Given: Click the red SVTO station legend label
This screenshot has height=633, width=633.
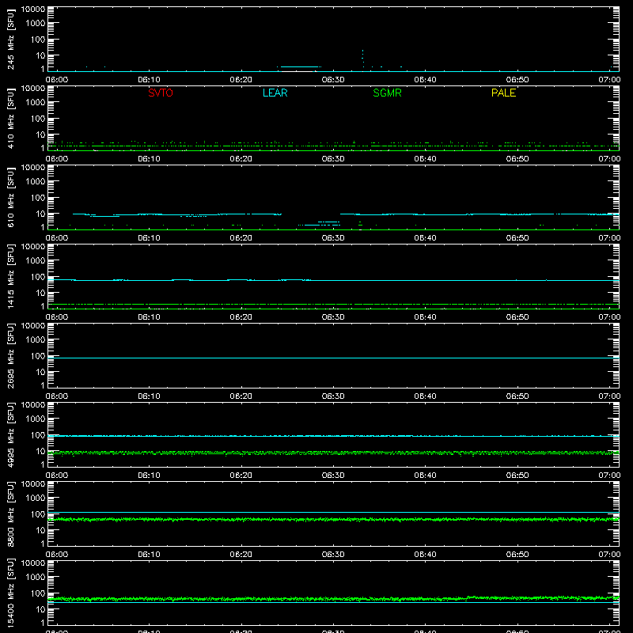Looking at the screenshot, I should tap(161, 93).
